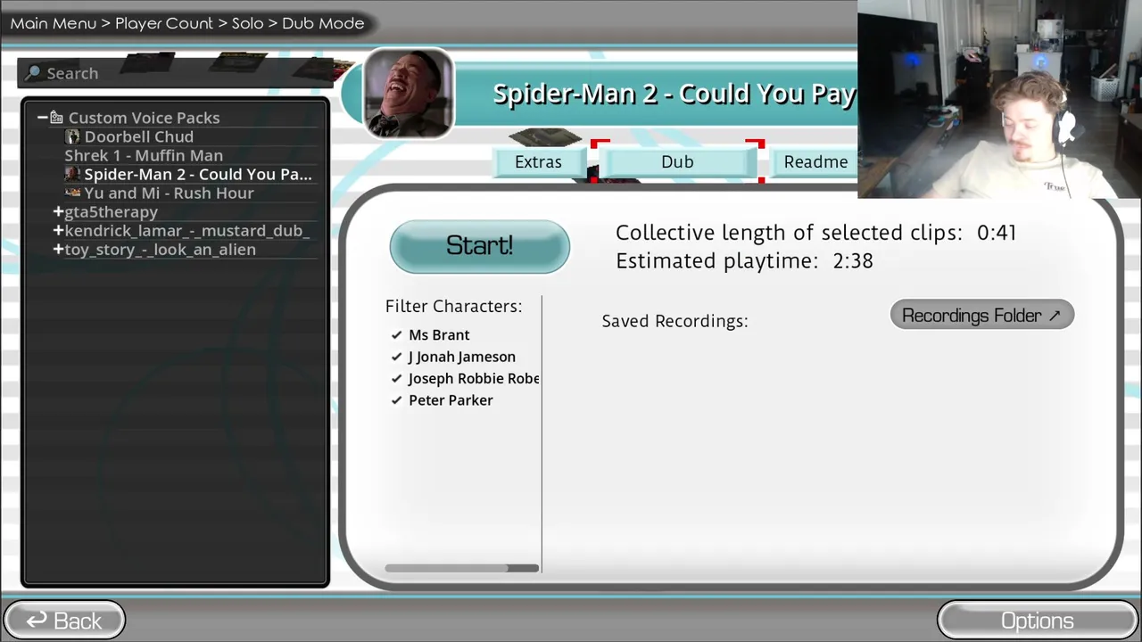Click the Spider-Man 2 pack icon in tree
The image size is (1142, 642).
(x=72, y=174)
